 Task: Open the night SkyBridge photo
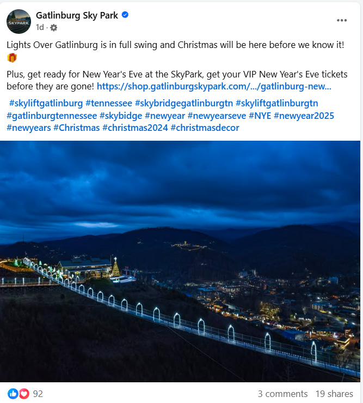[x=180, y=261]
